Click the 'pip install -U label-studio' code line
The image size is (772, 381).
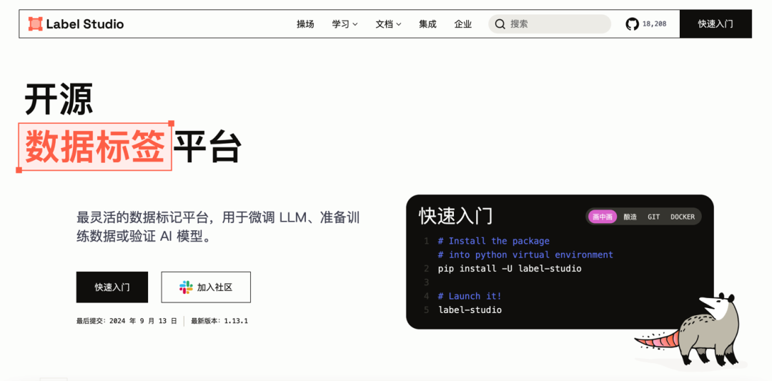[x=510, y=269]
